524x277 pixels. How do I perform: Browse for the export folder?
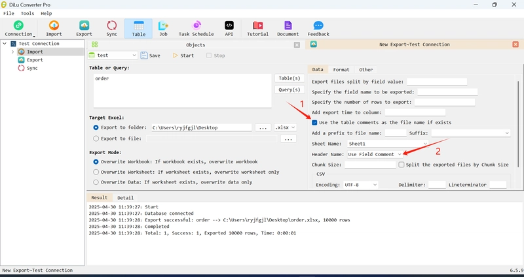click(263, 127)
